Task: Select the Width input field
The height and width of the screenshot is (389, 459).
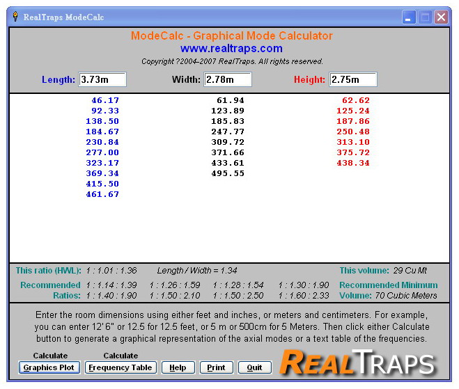Action: pyautogui.click(x=227, y=79)
